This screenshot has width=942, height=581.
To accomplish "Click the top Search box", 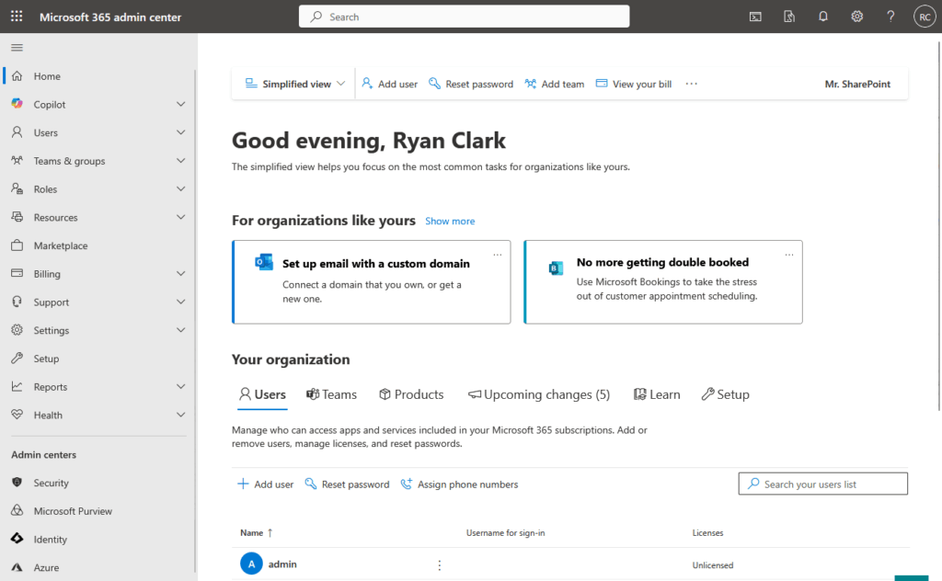I will [x=464, y=17].
